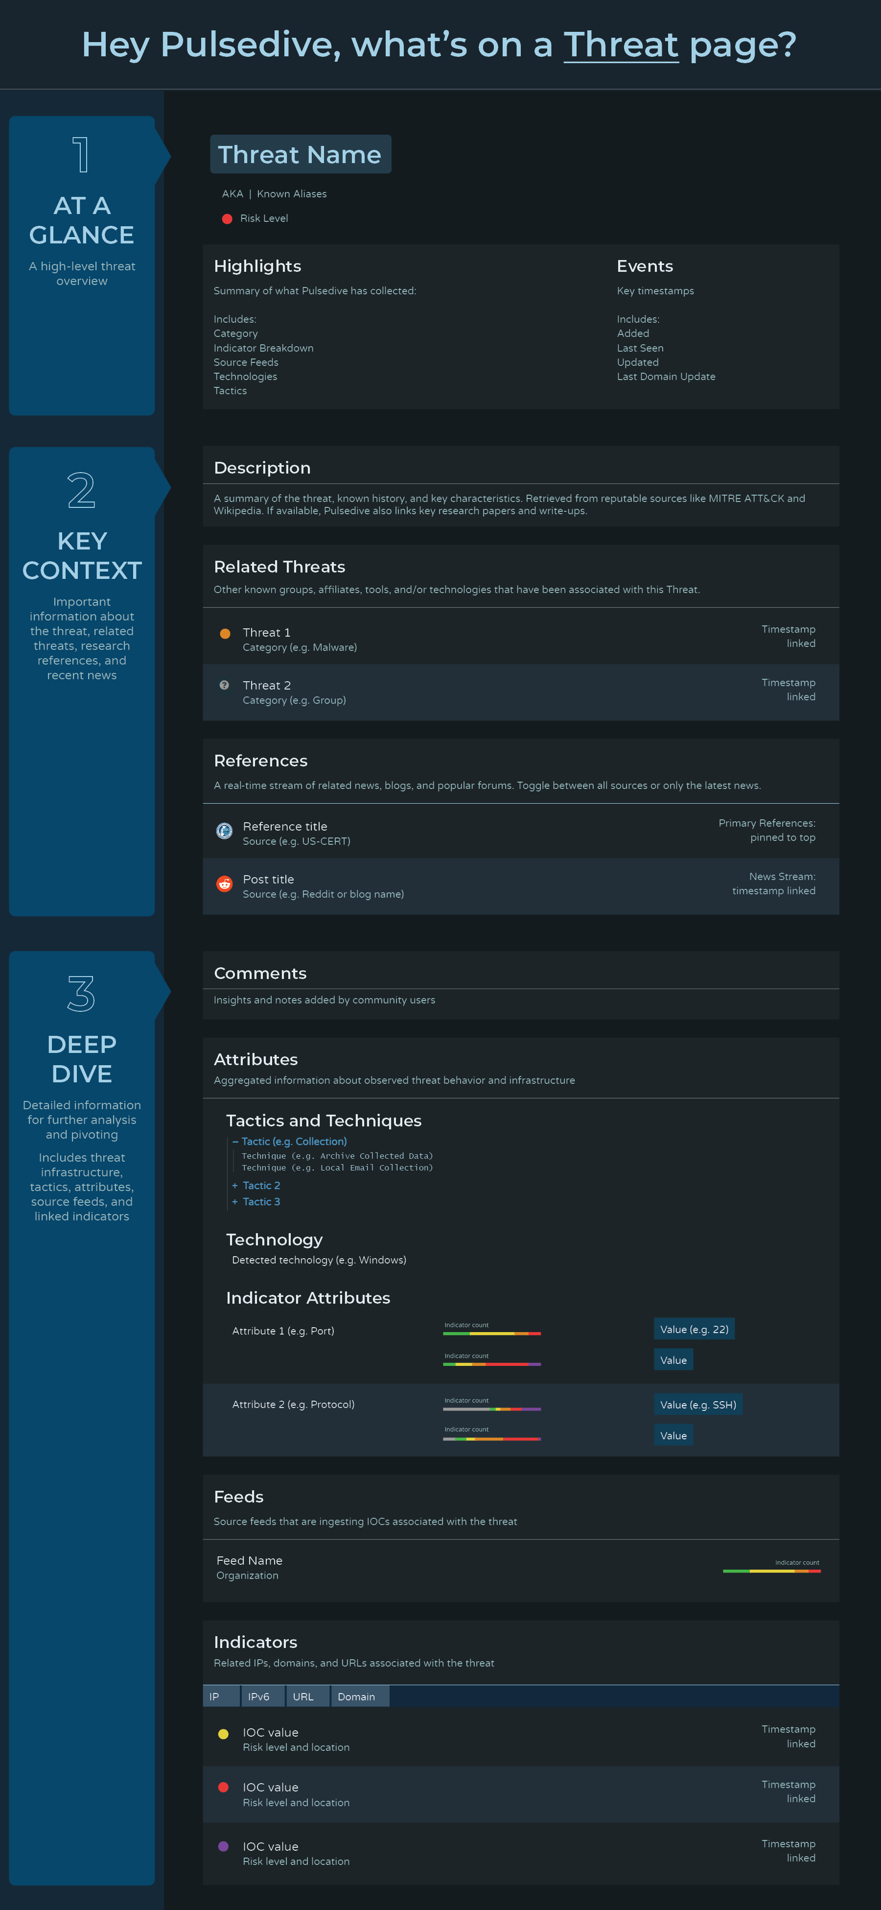881x1910 pixels.
Task: Switch to the IP indicators tab
Action: (221, 1696)
